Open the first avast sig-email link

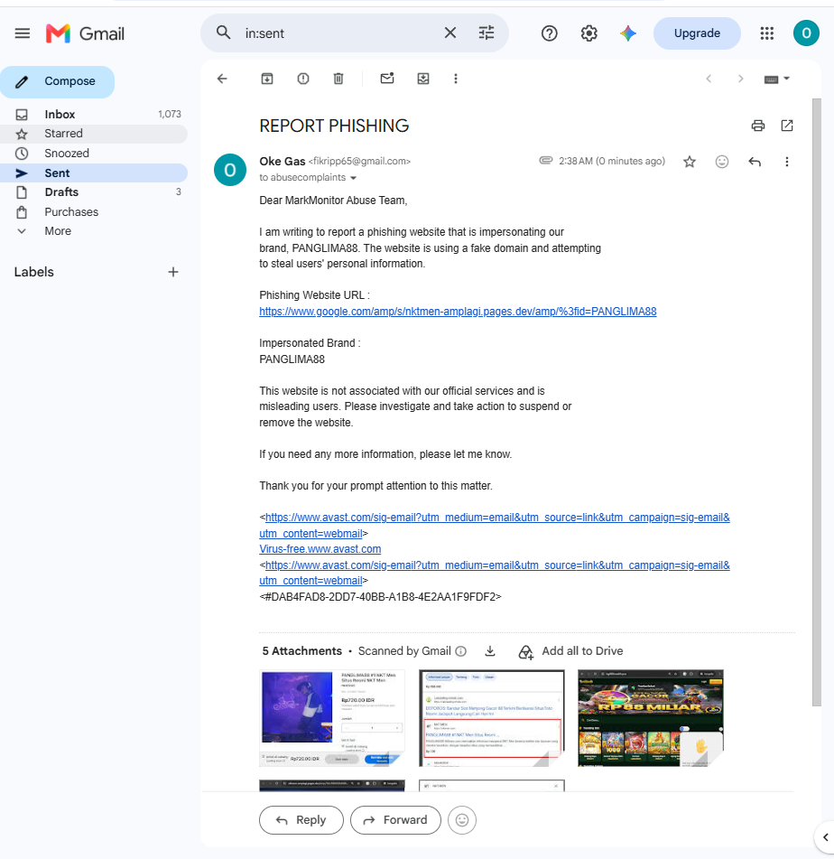tap(495, 525)
